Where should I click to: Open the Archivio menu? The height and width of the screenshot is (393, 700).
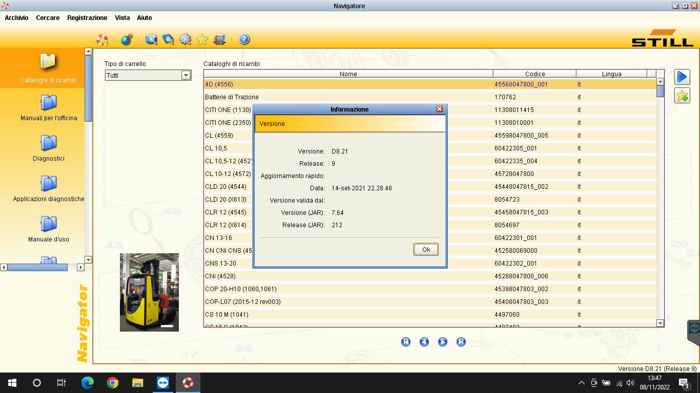[16, 17]
